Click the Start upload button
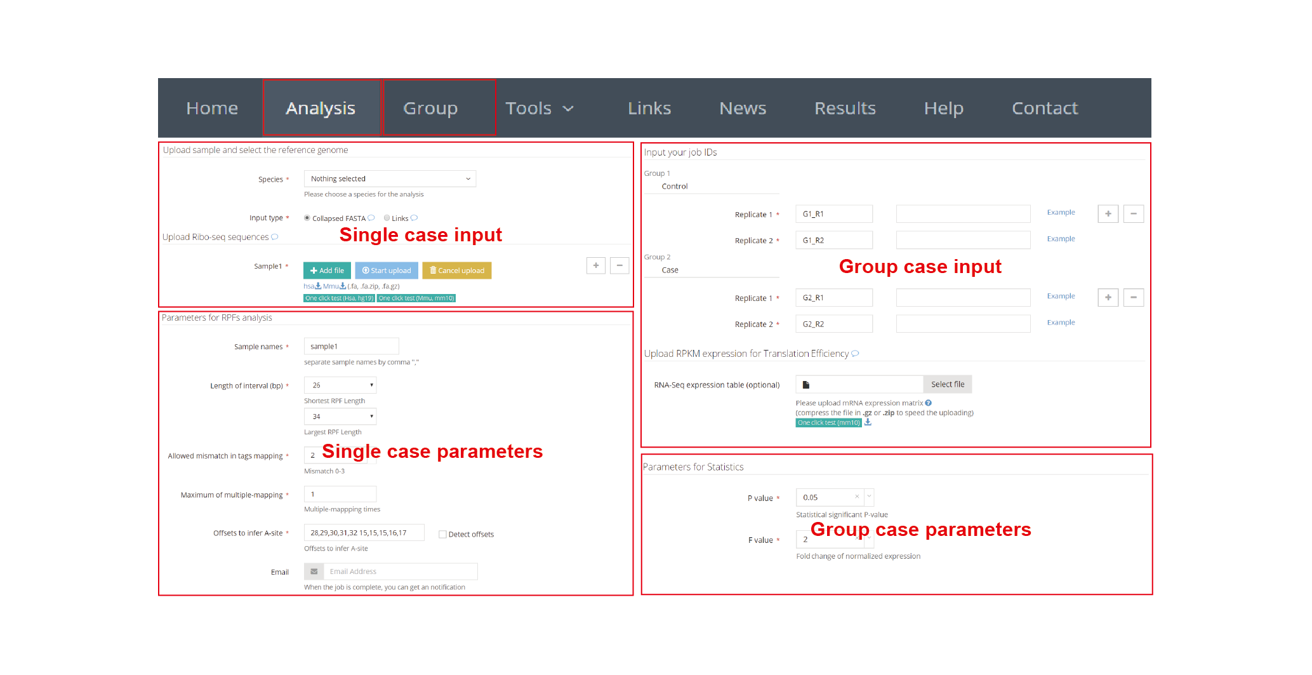The height and width of the screenshot is (675, 1312). [387, 271]
